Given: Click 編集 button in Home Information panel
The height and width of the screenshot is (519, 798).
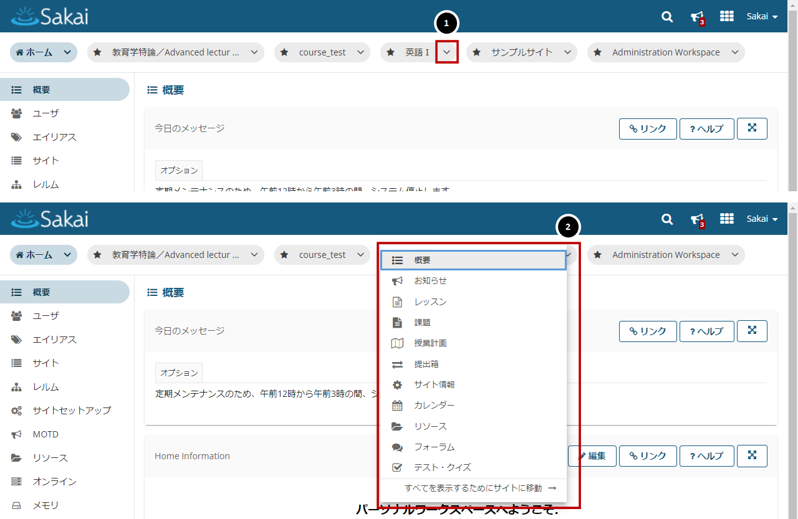Looking at the screenshot, I should [x=592, y=456].
